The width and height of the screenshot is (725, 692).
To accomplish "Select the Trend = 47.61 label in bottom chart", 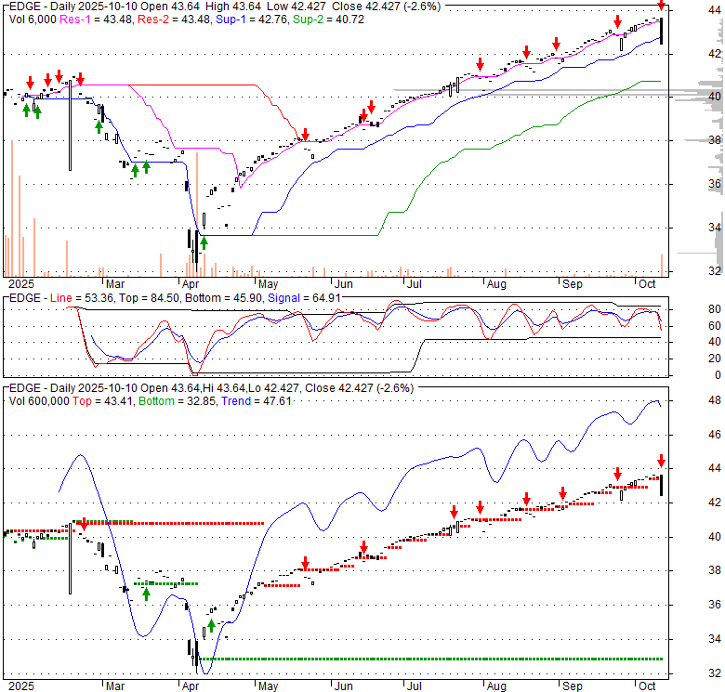I will pyautogui.click(x=257, y=401).
